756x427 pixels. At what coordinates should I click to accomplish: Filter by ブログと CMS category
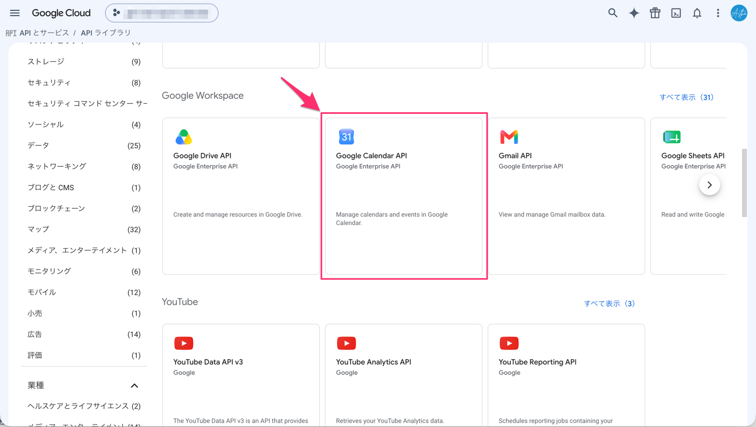pyautogui.click(x=84, y=188)
